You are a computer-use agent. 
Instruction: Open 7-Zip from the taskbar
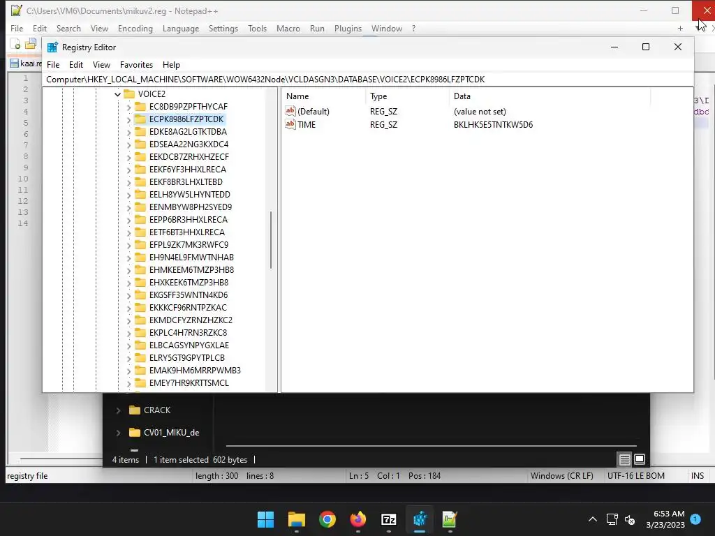pyautogui.click(x=388, y=519)
